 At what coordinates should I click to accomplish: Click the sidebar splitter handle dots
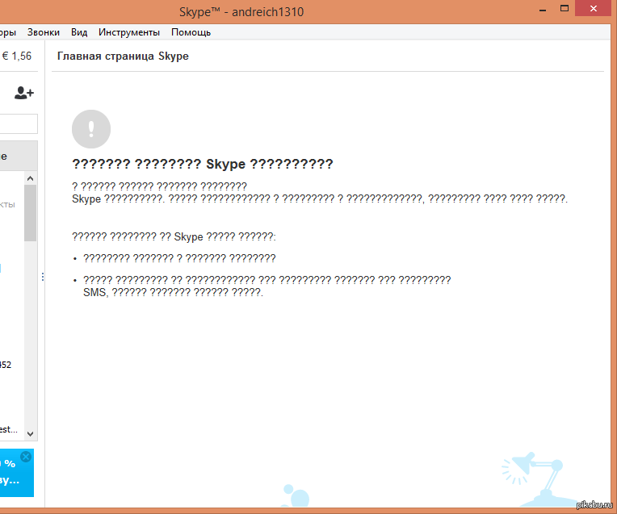pyautogui.click(x=43, y=277)
